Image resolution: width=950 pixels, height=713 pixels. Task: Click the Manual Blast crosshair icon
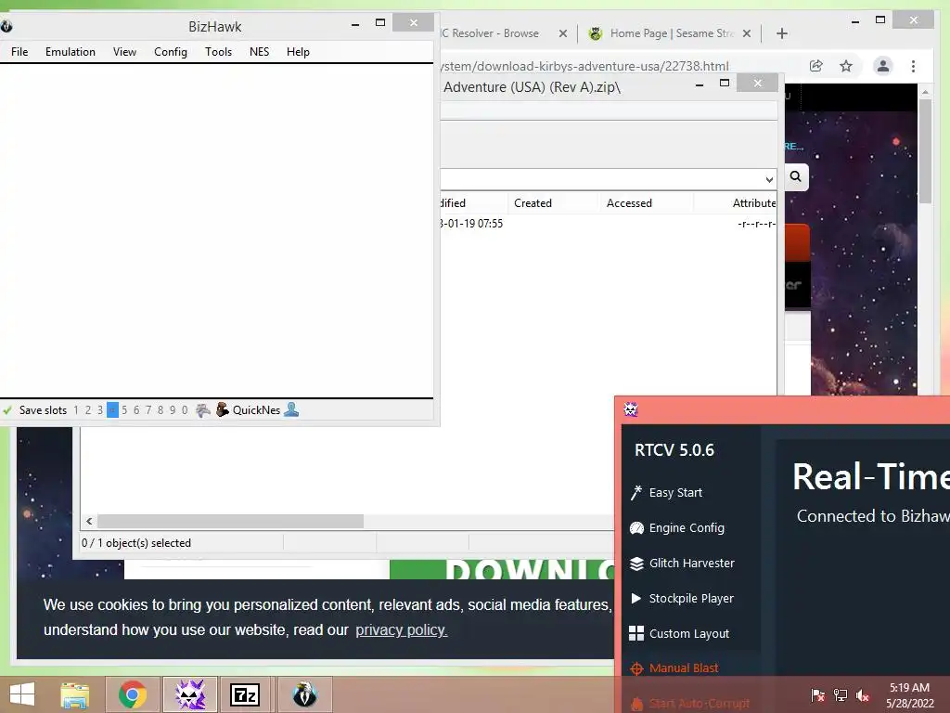pyautogui.click(x=636, y=668)
